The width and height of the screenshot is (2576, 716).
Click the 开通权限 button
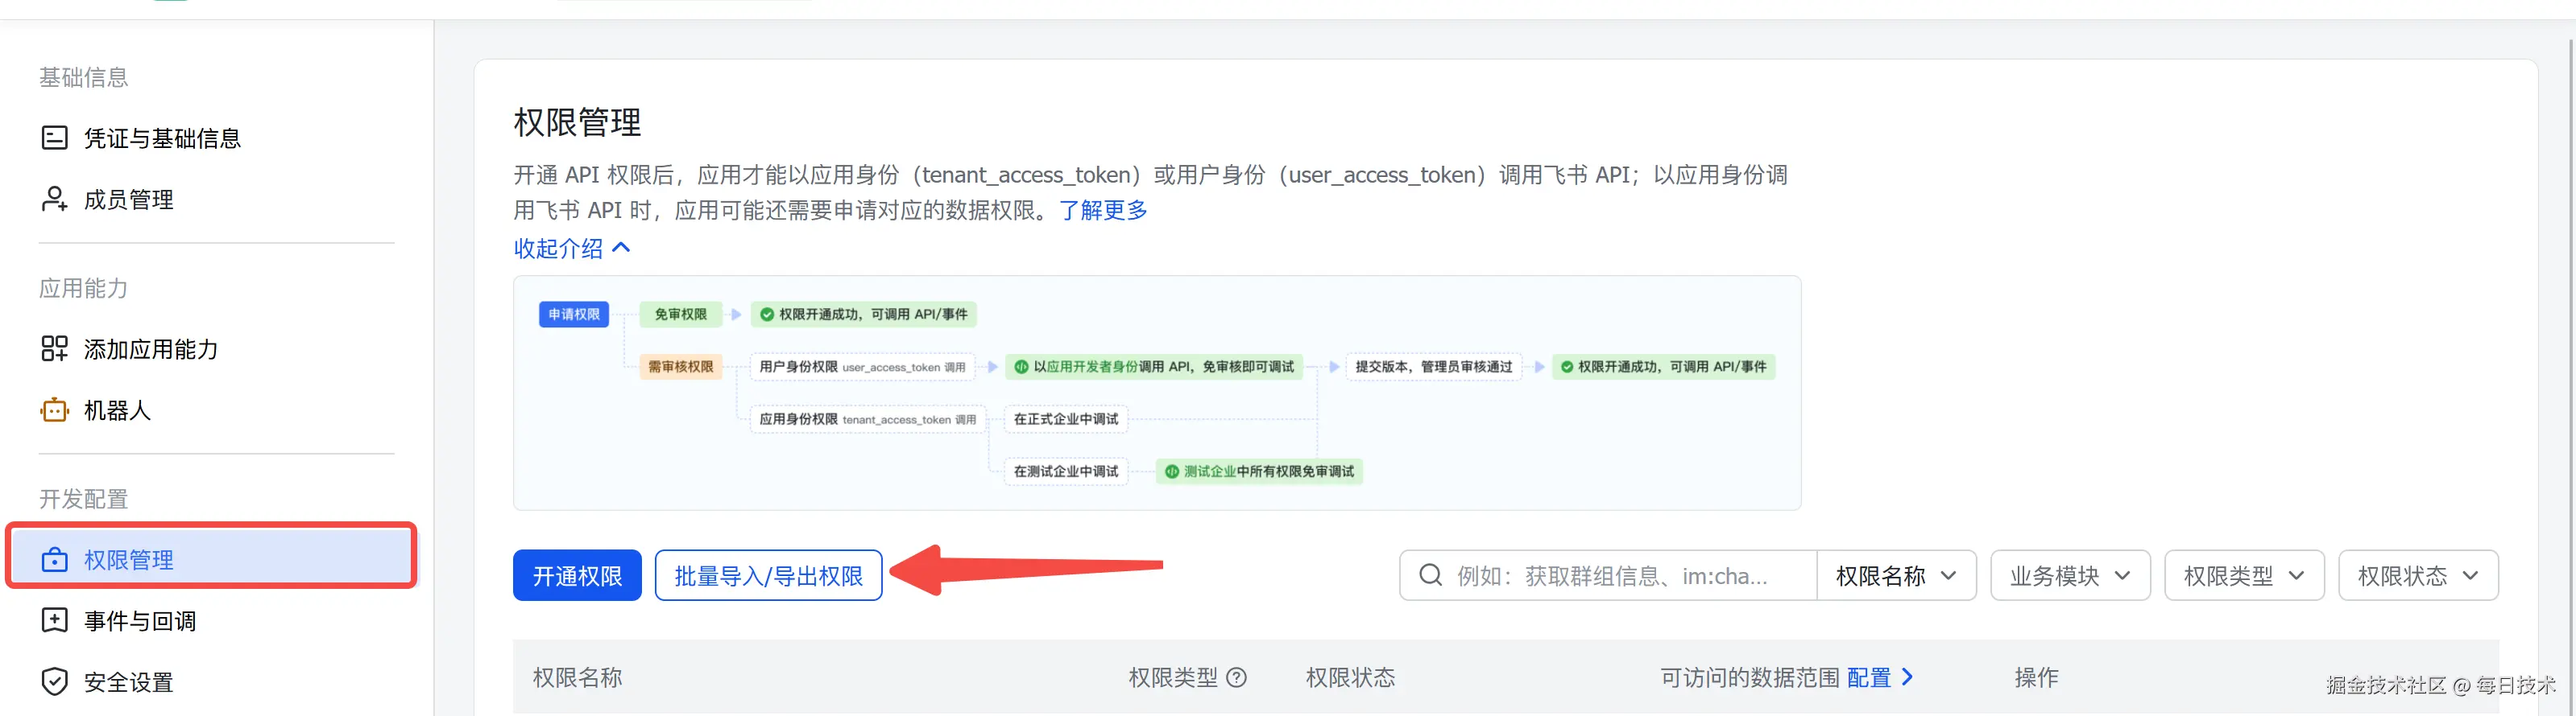577,575
